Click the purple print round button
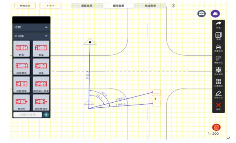This screenshot has height=143, width=236. (x=215, y=14)
